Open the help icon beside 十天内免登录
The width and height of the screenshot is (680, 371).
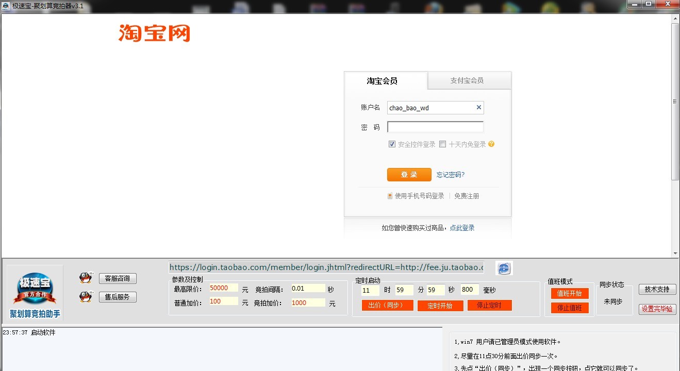[x=491, y=144]
